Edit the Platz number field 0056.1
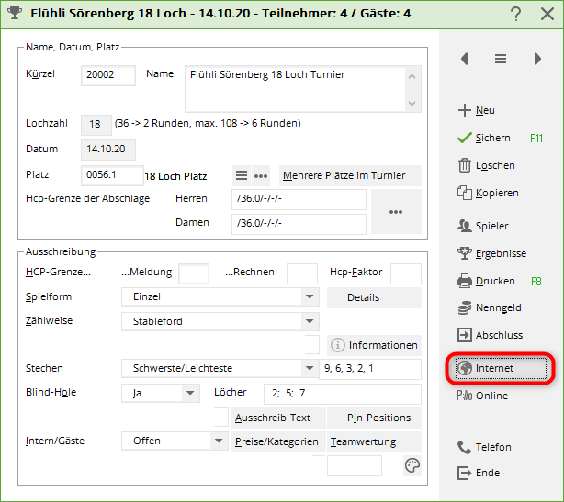 (x=112, y=175)
